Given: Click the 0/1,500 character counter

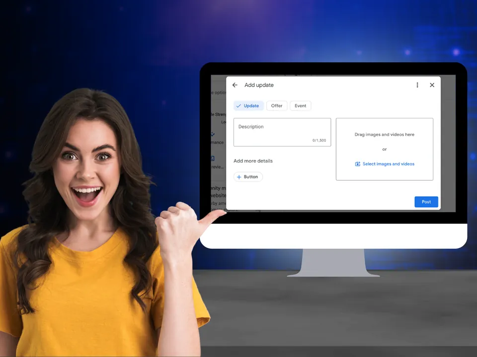Looking at the screenshot, I should click(319, 140).
